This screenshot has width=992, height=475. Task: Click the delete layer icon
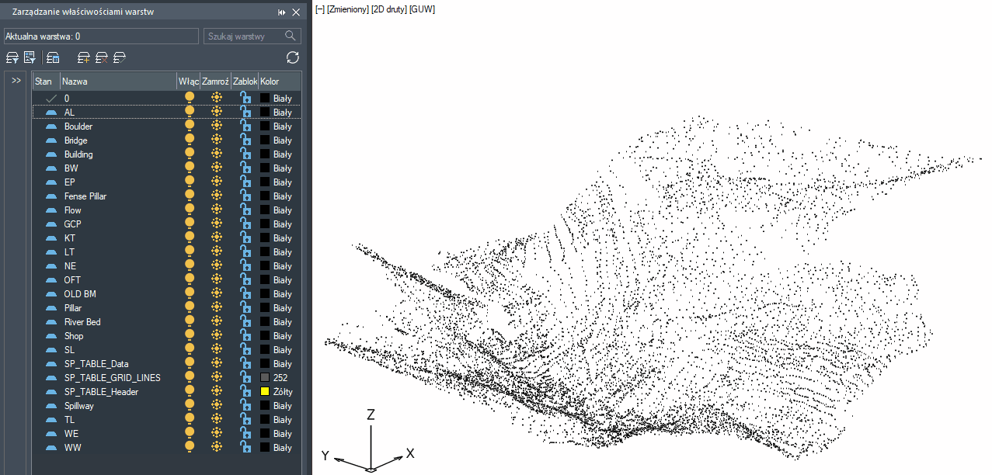pyautogui.click(x=102, y=57)
